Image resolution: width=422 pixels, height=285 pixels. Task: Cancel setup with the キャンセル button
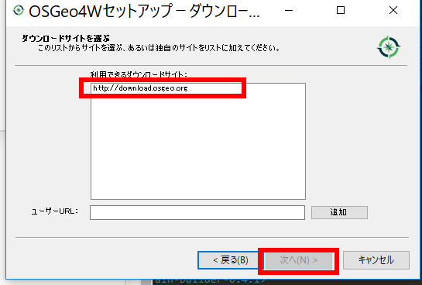[376, 260]
